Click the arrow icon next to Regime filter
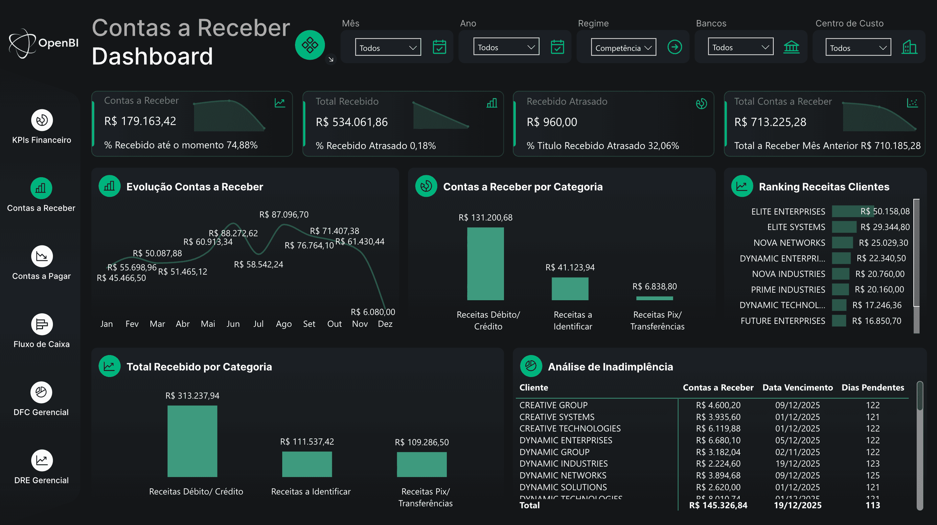The image size is (937, 525). tap(675, 47)
